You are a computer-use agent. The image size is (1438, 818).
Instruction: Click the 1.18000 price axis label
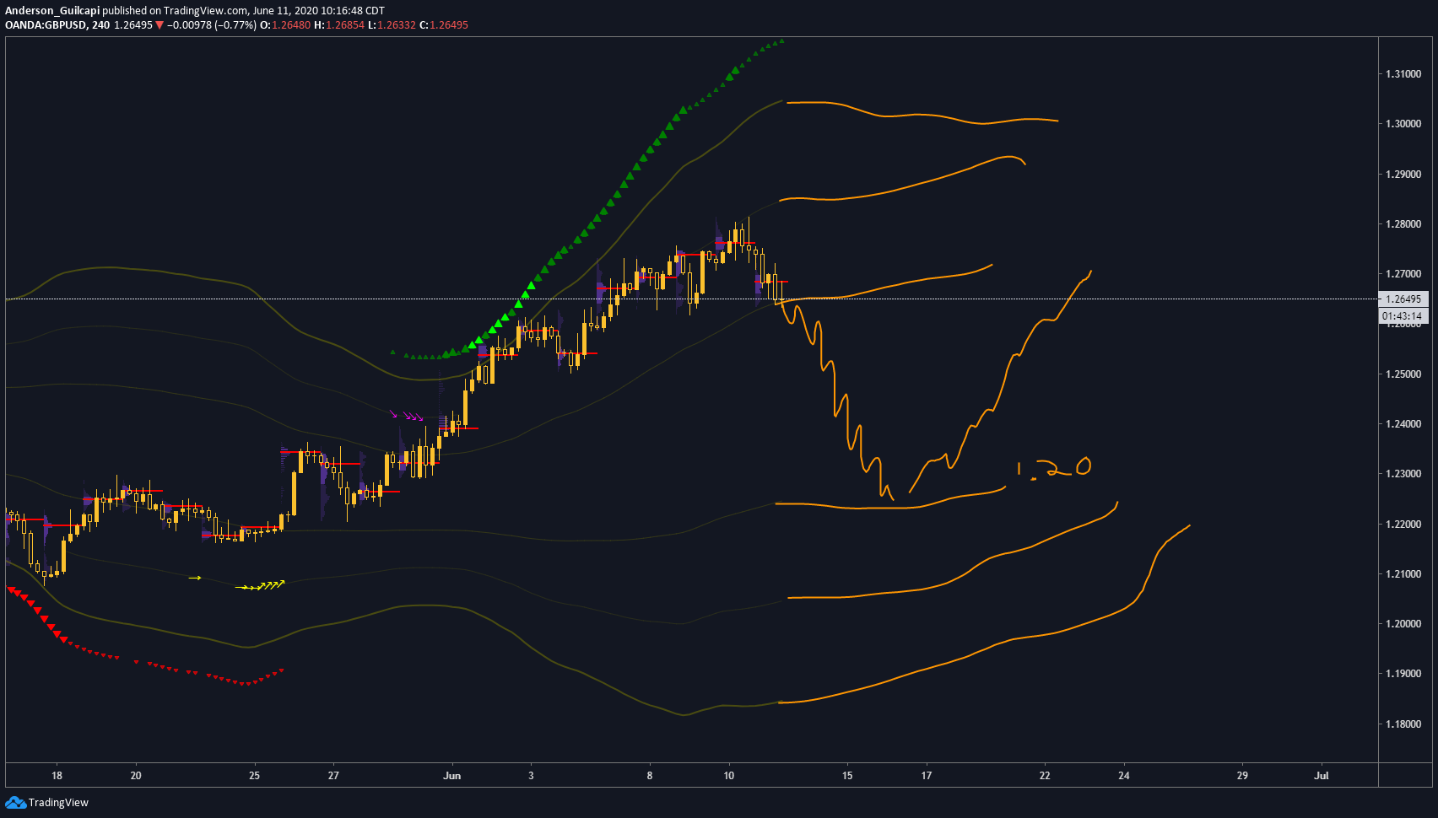coord(1403,724)
